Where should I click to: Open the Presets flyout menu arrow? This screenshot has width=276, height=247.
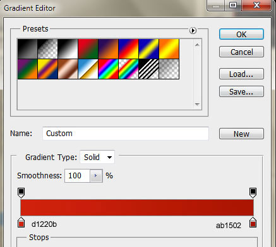[193, 30]
